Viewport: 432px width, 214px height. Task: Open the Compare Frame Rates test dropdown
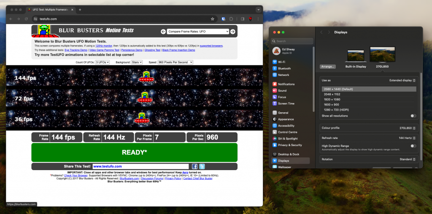tap(198, 31)
